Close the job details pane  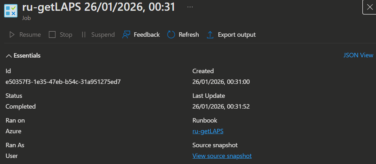pyautogui.click(x=370, y=7)
